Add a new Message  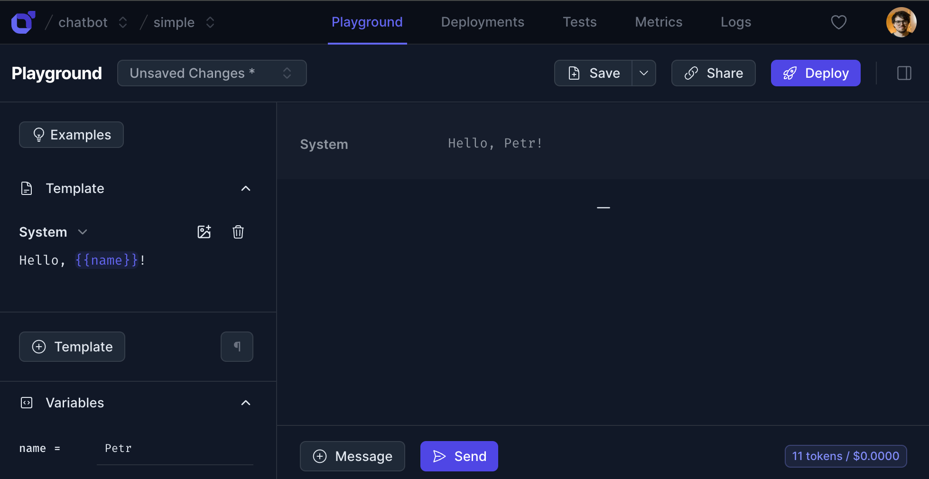[352, 456]
